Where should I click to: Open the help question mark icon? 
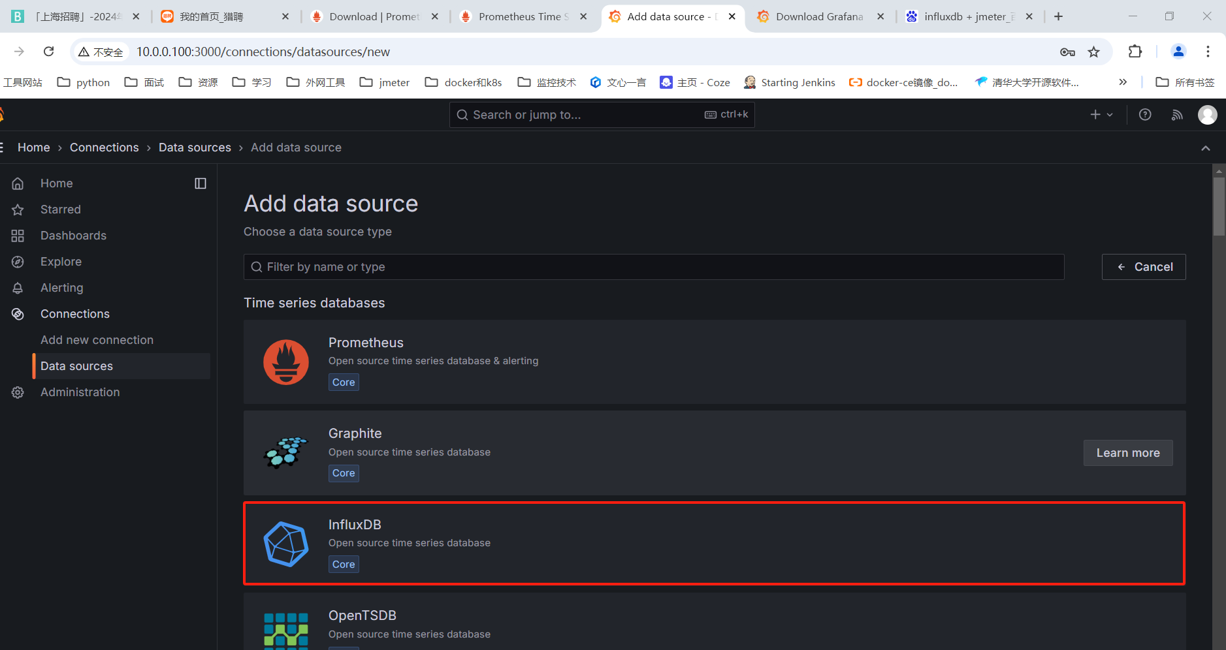[1145, 115]
